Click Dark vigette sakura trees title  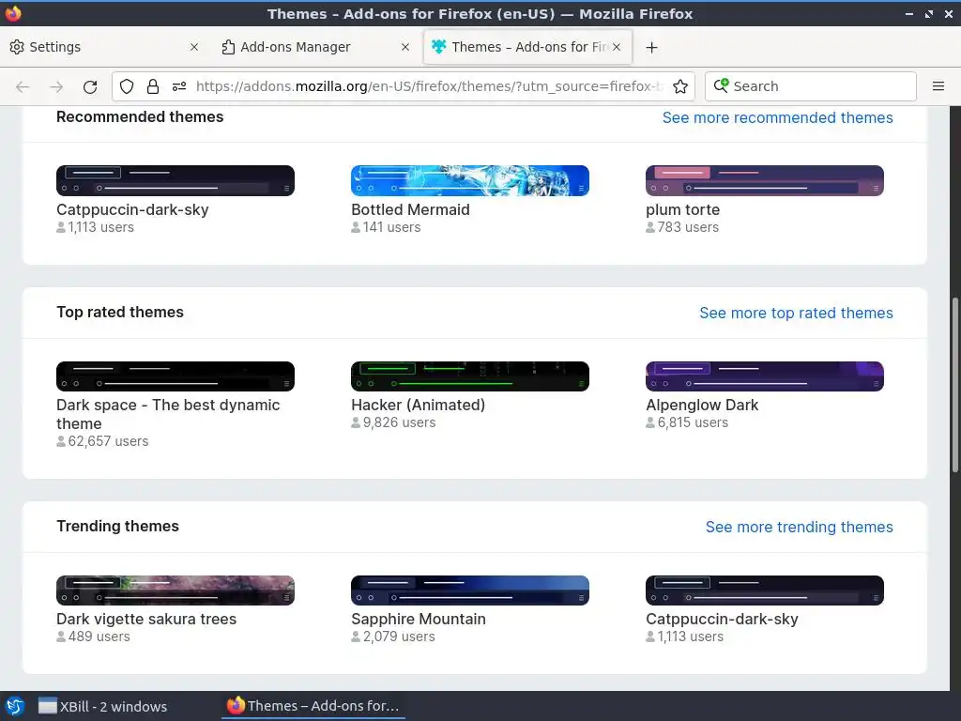coord(146,620)
